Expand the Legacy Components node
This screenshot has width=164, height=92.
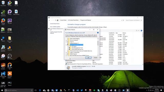click(x=66, y=52)
